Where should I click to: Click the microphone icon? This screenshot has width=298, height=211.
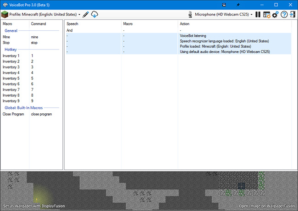click(x=190, y=14)
